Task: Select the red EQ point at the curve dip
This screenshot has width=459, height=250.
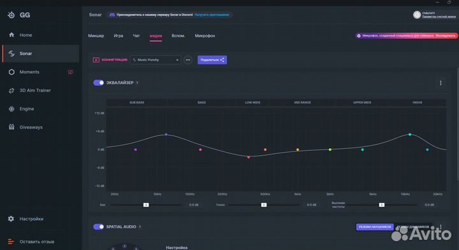Action: coord(249,157)
